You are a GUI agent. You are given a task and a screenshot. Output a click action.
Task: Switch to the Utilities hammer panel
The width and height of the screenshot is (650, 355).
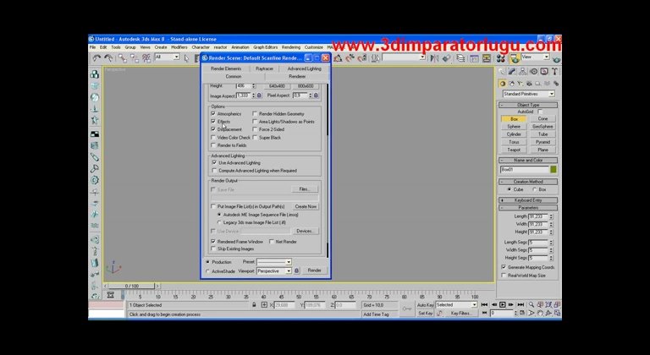554,72
